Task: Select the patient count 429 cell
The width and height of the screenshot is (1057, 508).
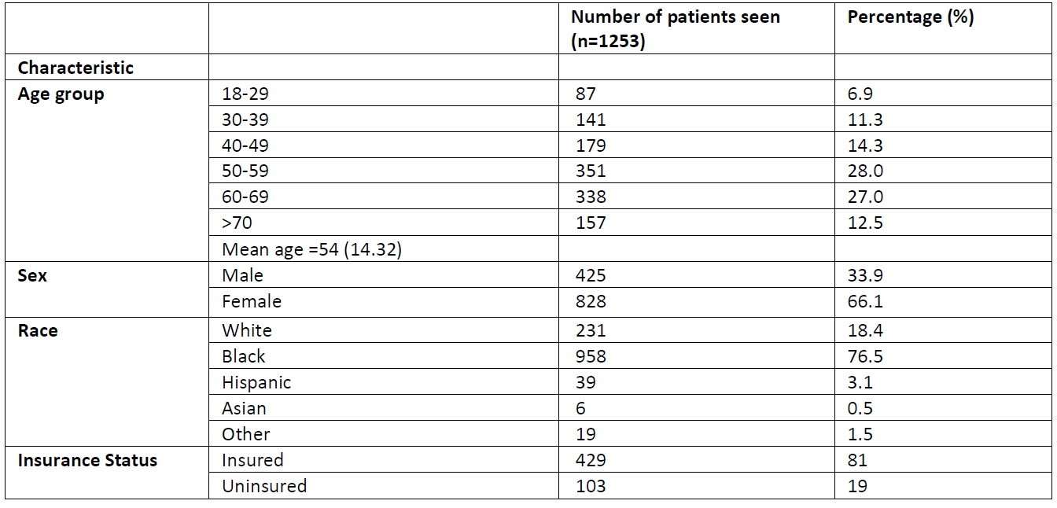Action: 590,460
